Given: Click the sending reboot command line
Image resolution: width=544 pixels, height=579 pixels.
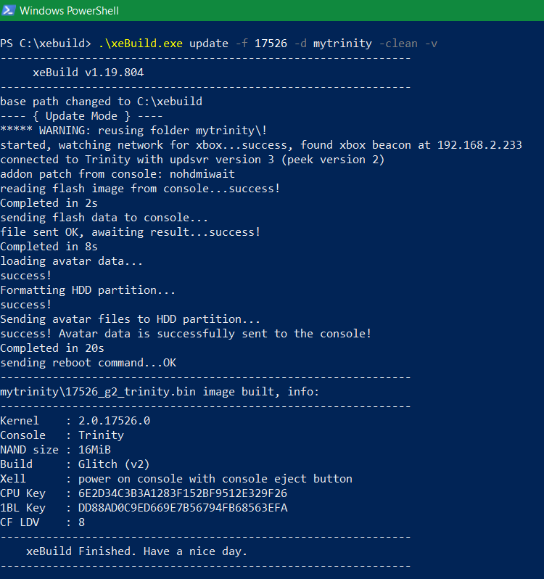Looking at the screenshot, I should coord(88,363).
